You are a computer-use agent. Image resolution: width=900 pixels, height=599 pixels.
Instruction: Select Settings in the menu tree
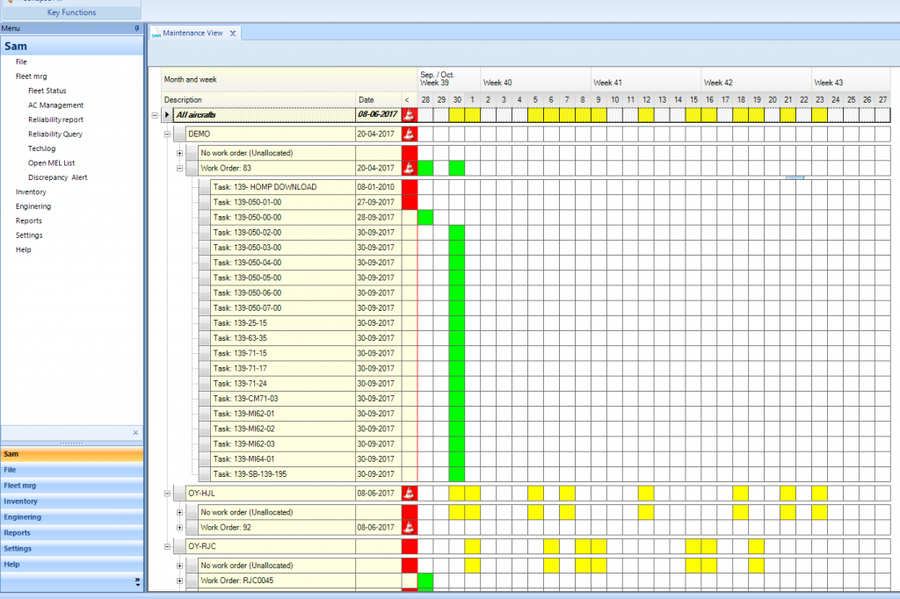click(29, 235)
